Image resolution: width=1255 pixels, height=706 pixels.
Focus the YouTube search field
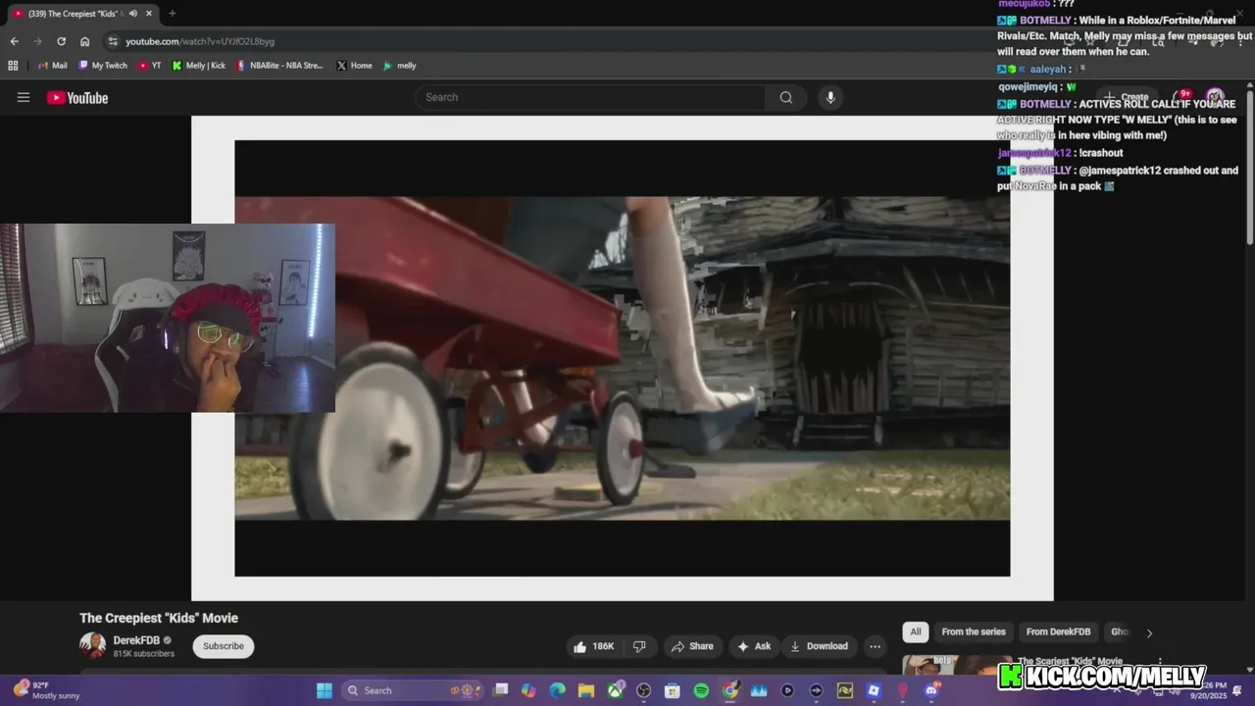pyautogui.click(x=591, y=97)
